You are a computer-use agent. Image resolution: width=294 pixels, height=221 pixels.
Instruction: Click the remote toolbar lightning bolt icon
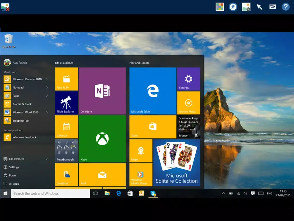point(233,7)
